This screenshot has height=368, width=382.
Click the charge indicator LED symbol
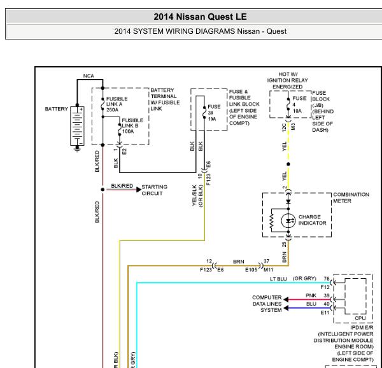point(288,221)
